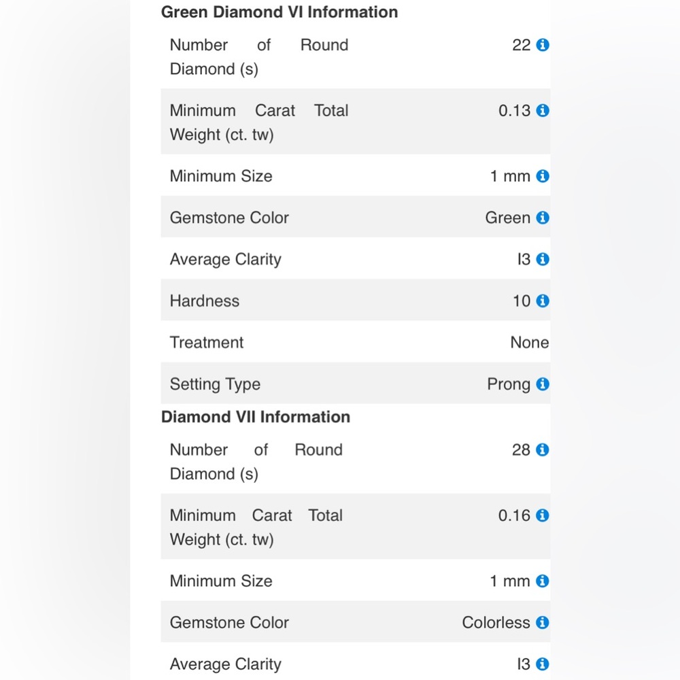Click the Colorless value text

(496, 622)
